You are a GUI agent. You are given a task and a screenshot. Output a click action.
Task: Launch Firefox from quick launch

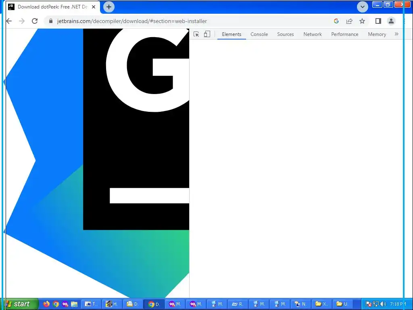tap(46, 304)
